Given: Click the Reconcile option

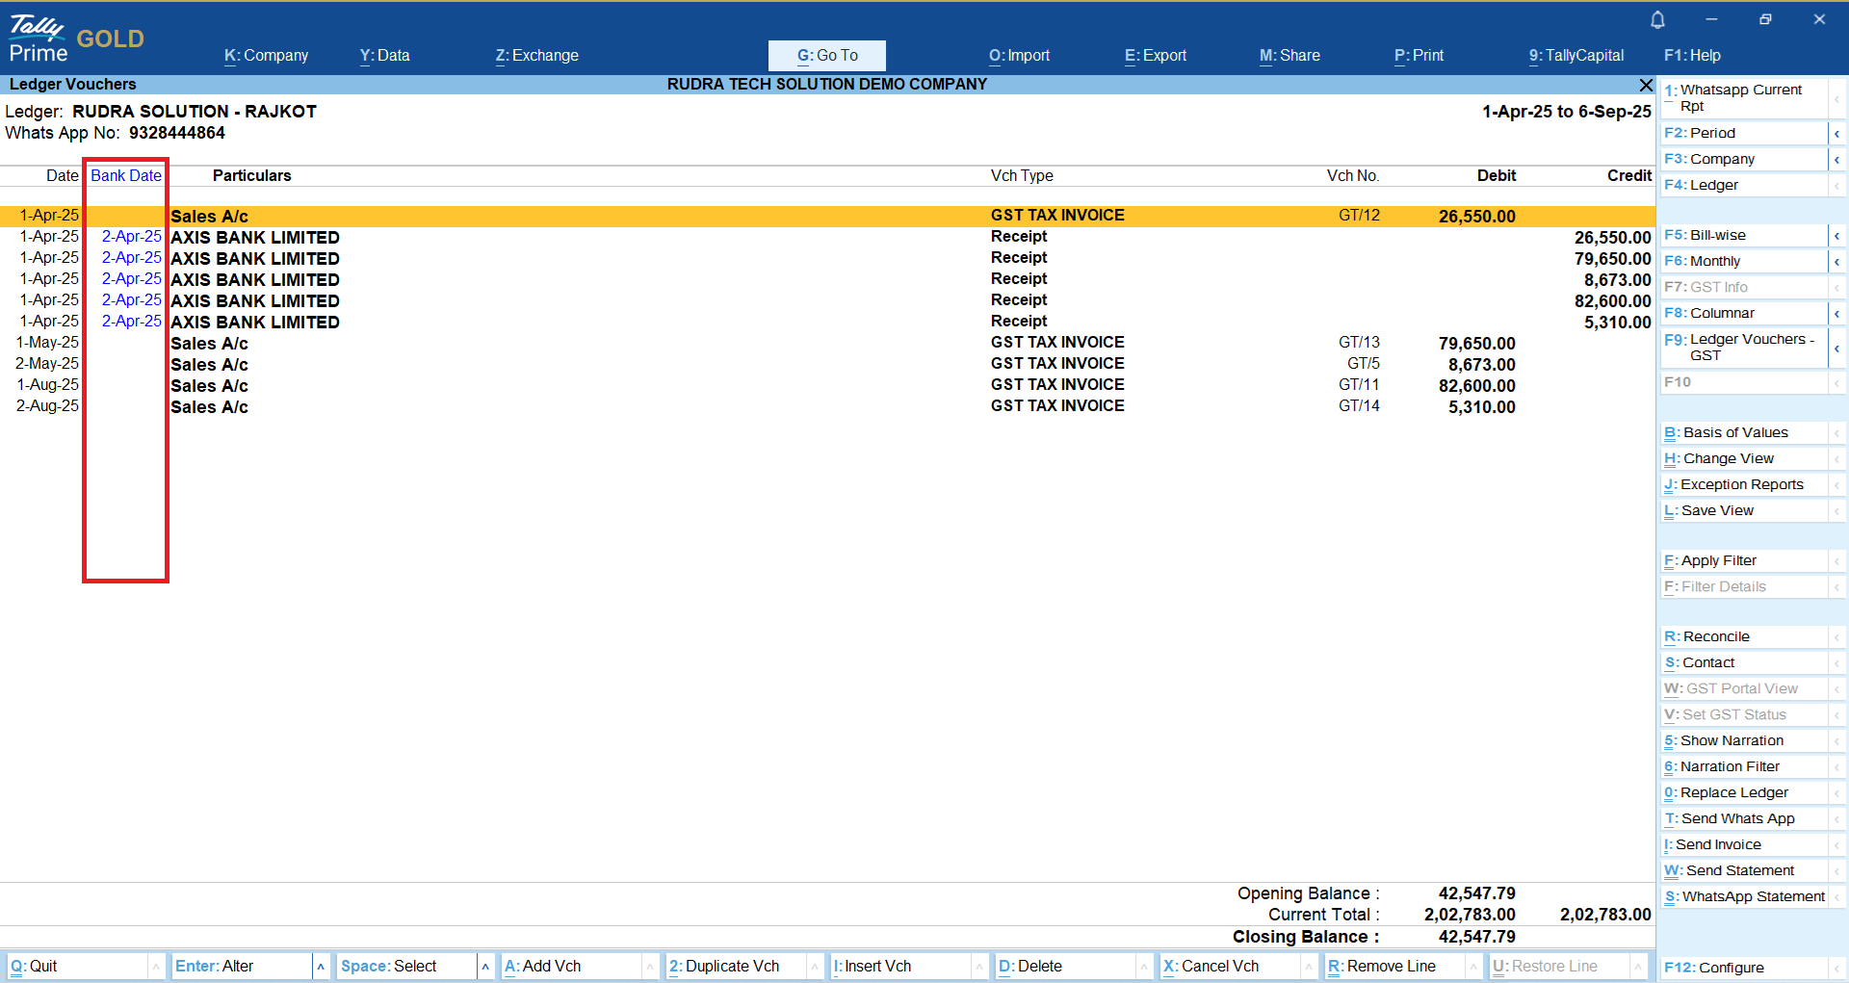Looking at the screenshot, I should [x=1715, y=636].
